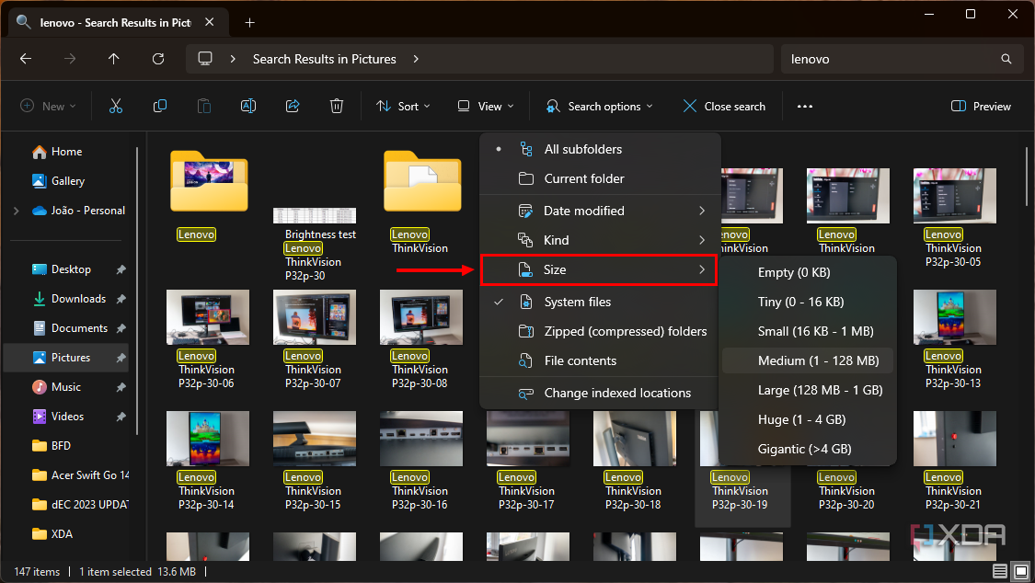Choose Small (16 KB - 1 MB) filter
This screenshot has height=583, width=1035.
click(x=807, y=331)
